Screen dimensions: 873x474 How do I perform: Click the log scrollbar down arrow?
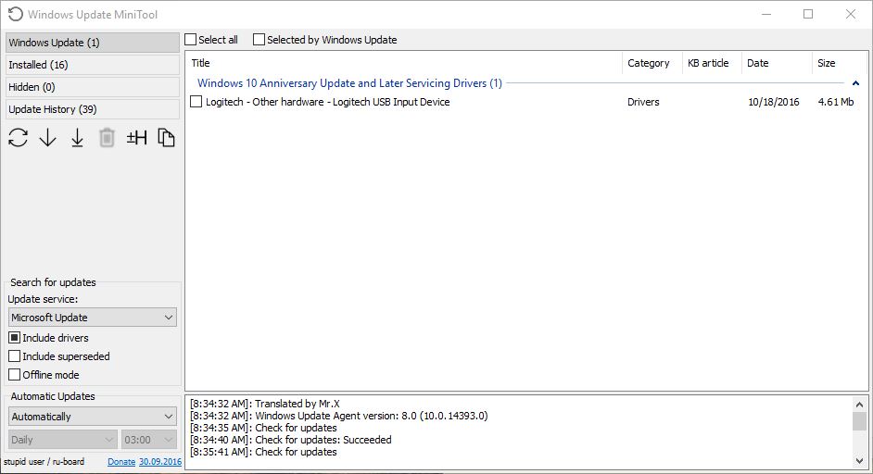(859, 461)
